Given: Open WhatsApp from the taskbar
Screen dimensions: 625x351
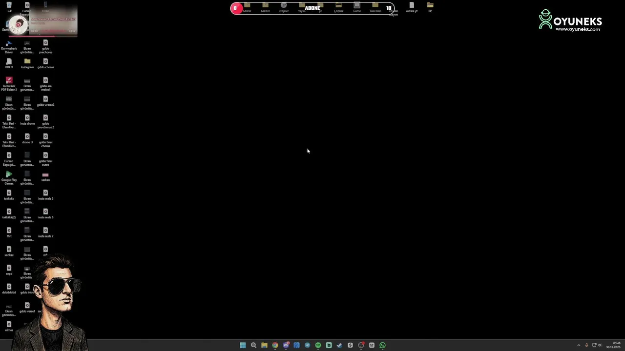Looking at the screenshot, I should coord(382,345).
